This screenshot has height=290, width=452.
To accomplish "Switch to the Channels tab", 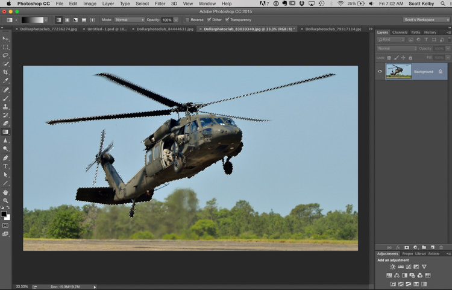I will [x=400, y=32].
